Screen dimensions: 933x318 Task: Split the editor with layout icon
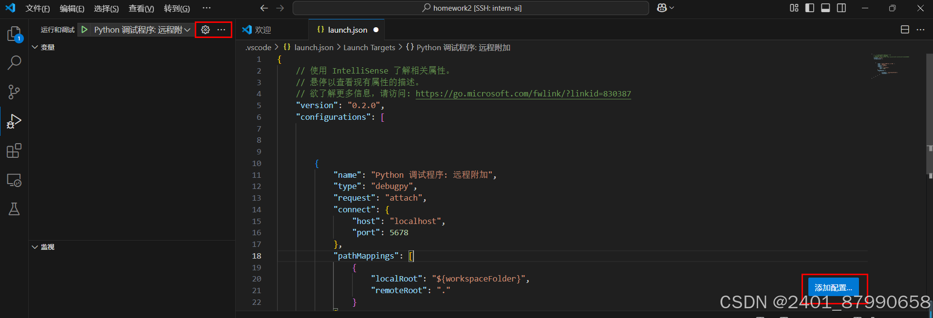pos(905,30)
